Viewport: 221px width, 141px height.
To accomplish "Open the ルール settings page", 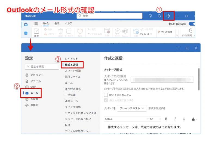I will (x=69, y=83).
